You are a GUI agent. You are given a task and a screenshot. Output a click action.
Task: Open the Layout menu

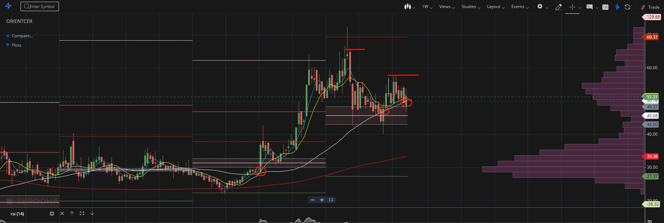click(496, 7)
